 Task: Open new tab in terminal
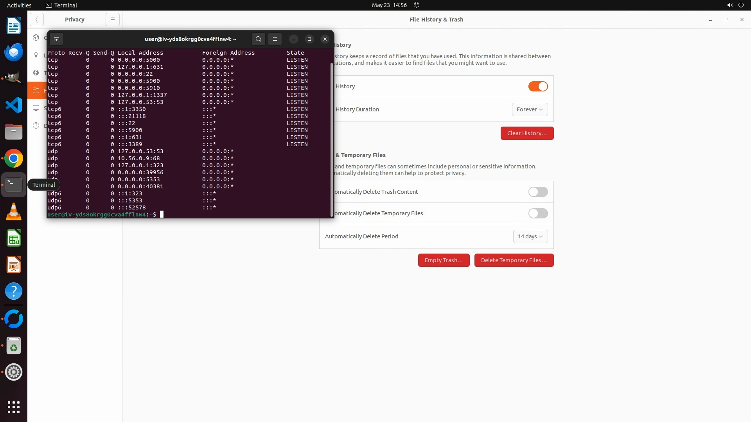(x=56, y=39)
